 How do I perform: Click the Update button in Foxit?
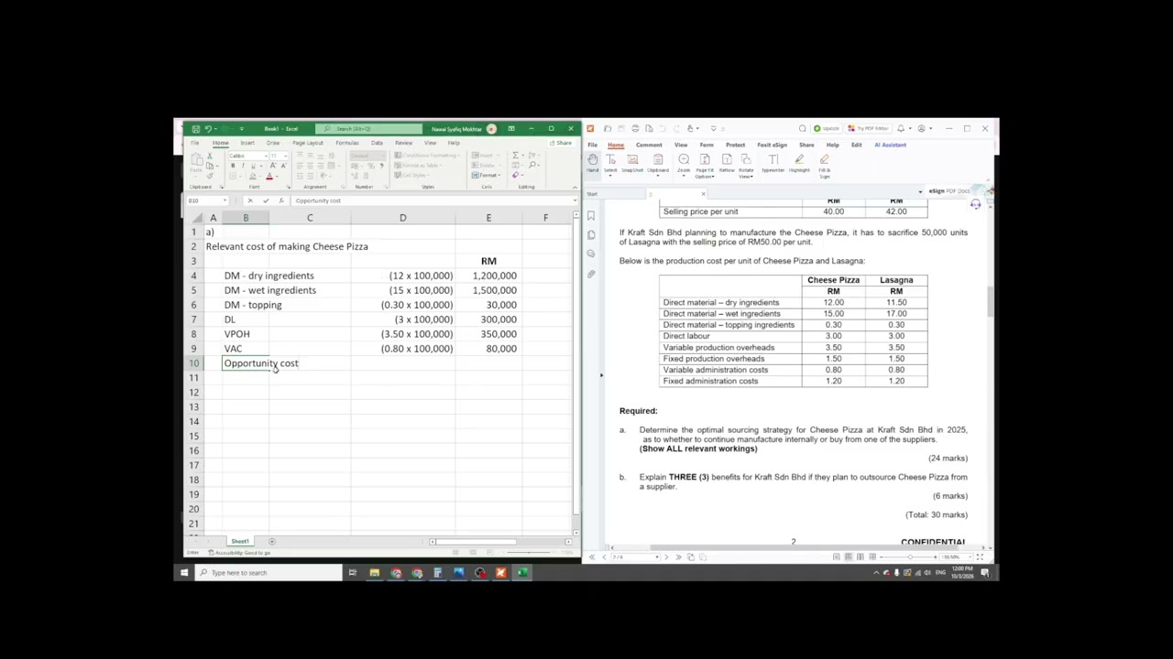point(825,128)
